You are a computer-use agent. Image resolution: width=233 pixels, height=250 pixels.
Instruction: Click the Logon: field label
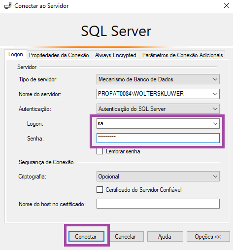pyautogui.click(x=35, y=124)
